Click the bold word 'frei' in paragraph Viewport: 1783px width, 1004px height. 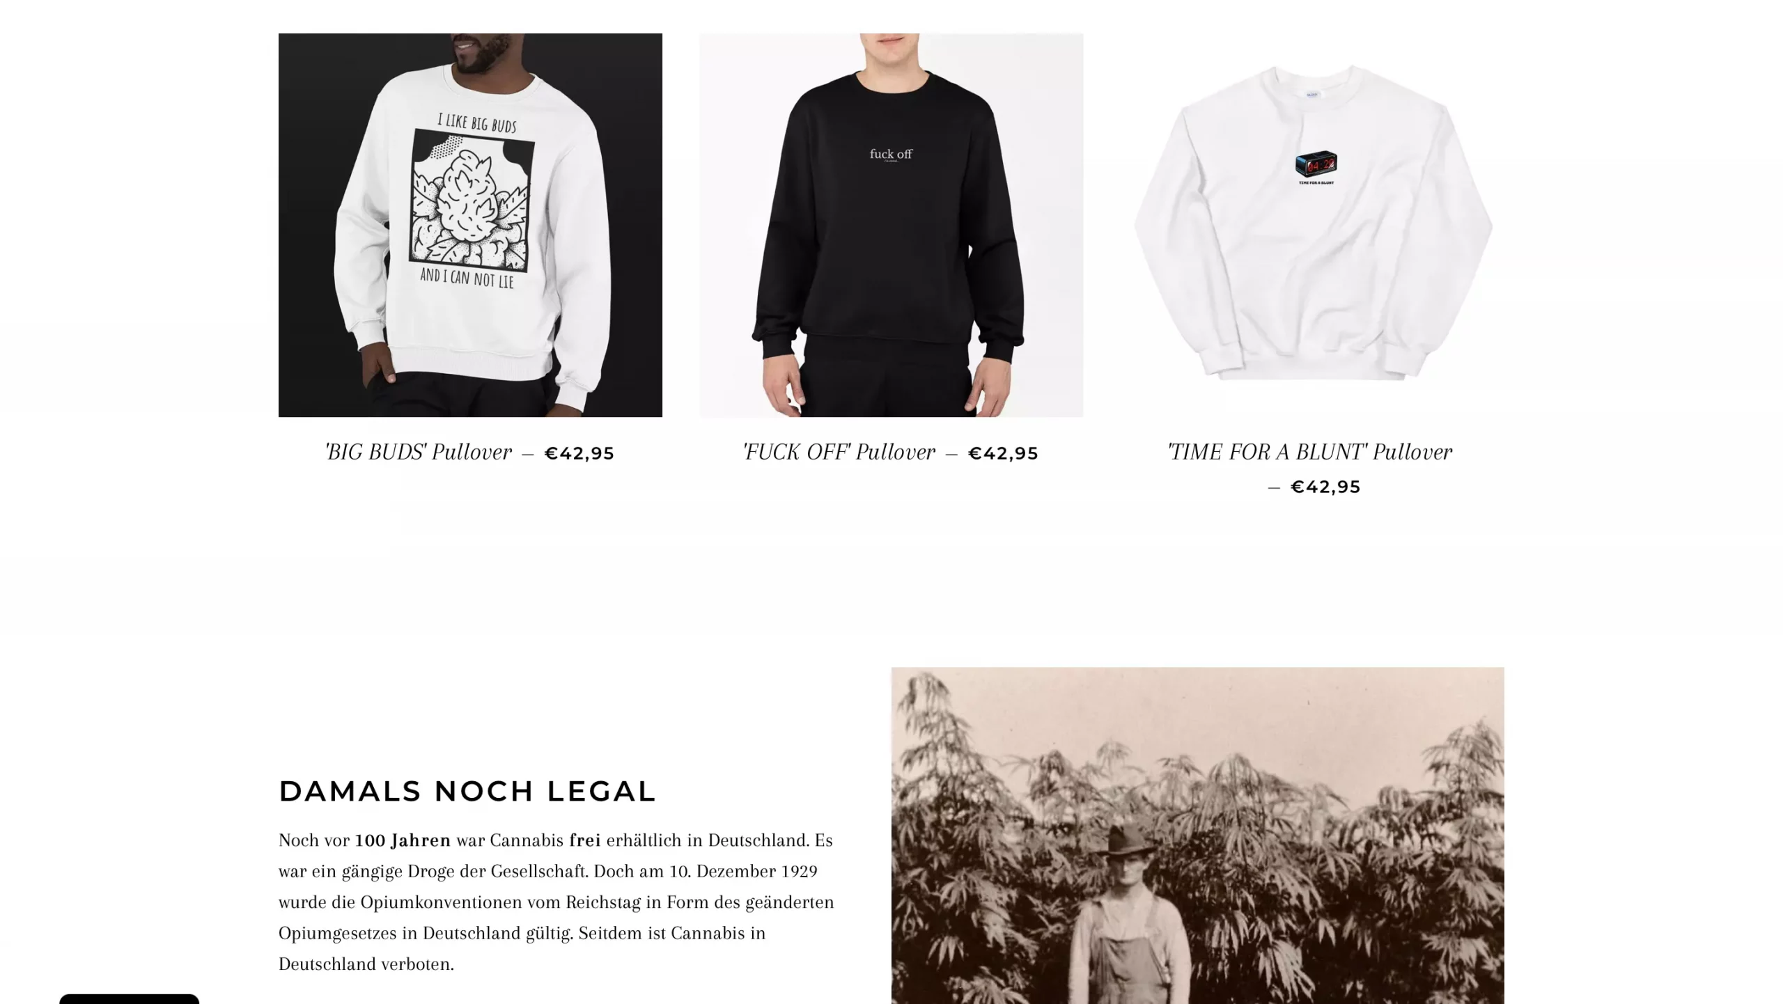[585, 840]
